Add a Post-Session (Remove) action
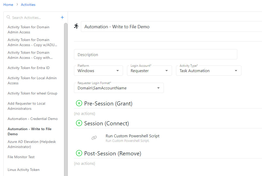 79,153
